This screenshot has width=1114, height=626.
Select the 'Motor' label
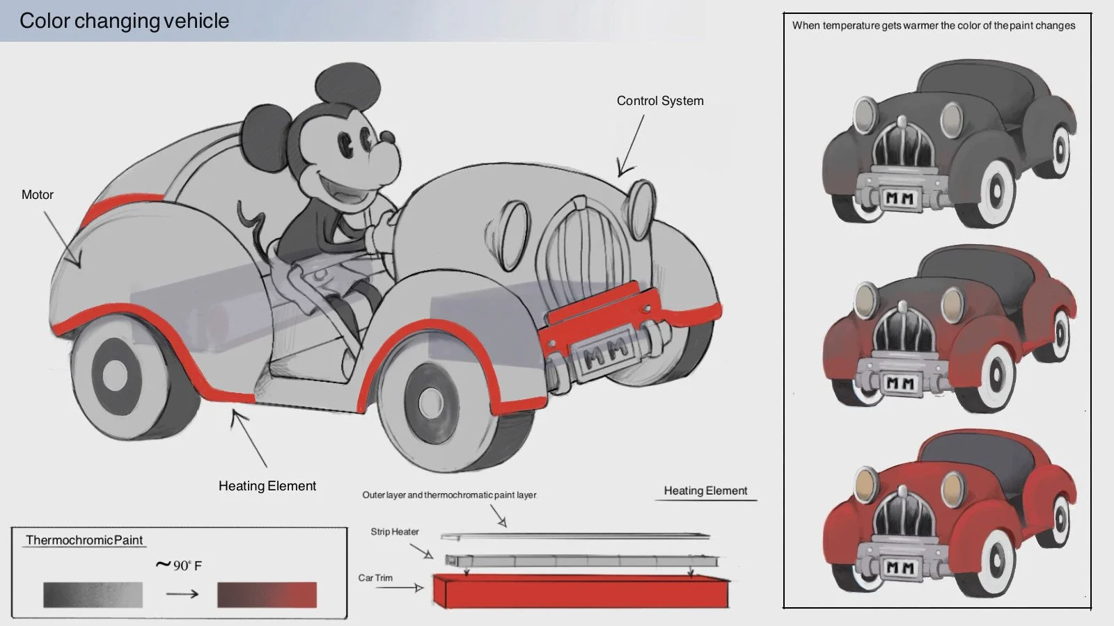tap(38, 195)
